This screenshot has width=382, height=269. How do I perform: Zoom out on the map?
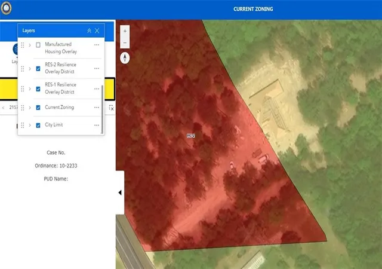click(x=125, y=42)
